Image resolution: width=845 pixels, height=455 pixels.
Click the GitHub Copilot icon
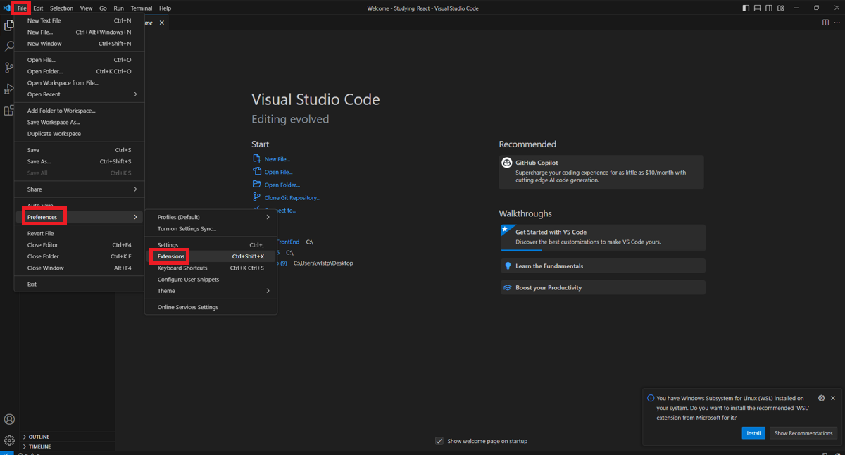(x=506, y=163)
